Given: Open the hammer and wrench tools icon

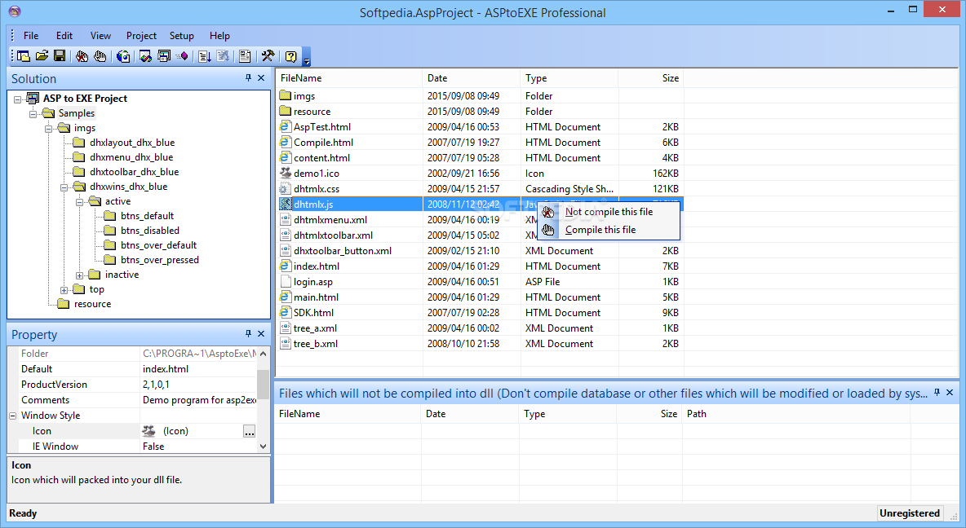Looking at the screenshot, I should (268, 56).
